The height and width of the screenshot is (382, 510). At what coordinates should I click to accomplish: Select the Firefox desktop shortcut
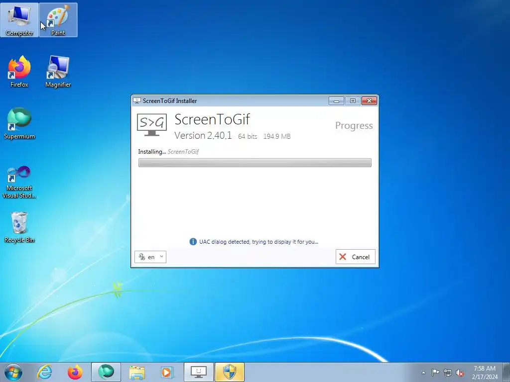click(19, 72)
